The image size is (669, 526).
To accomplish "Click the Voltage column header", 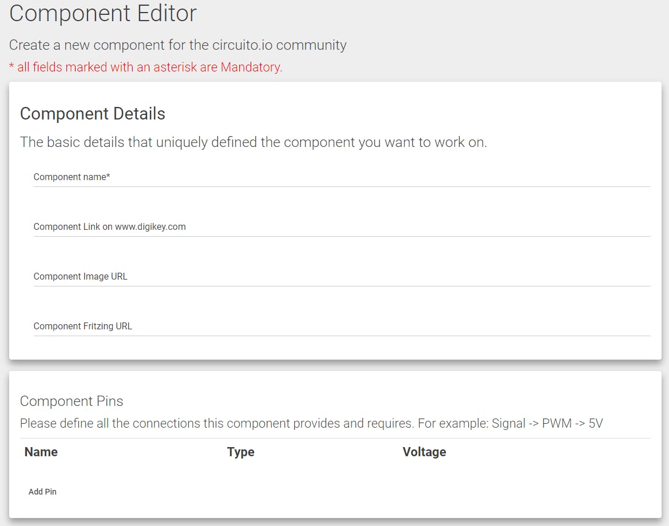I will [424, 452].
